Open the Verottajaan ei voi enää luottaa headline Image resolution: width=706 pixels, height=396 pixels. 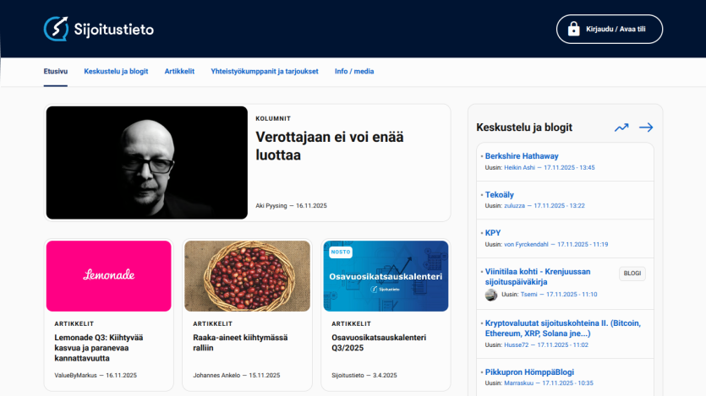point(330,146)
